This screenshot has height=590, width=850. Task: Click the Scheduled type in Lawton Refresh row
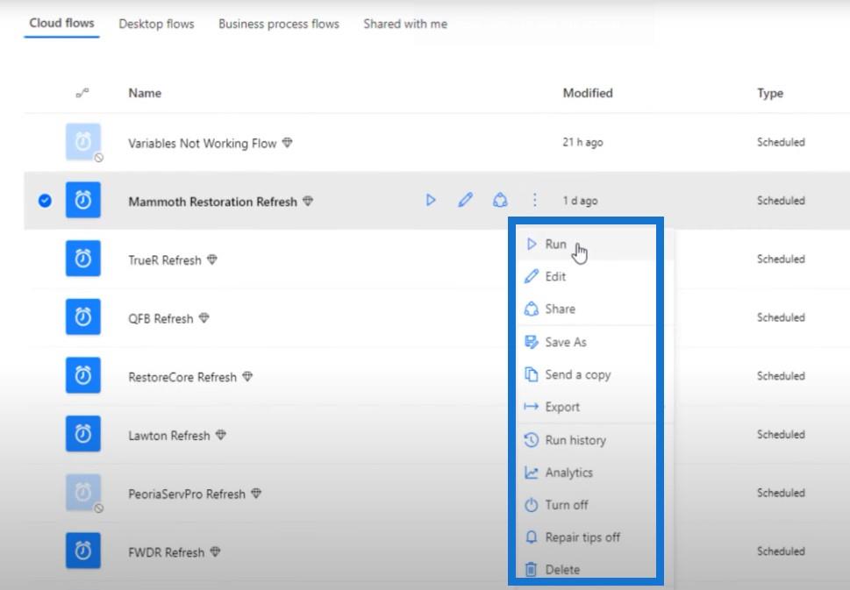point(781,435)
